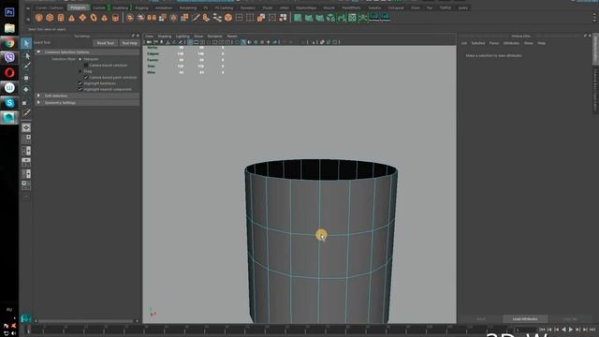Screen dimensions: 599x337
Task: Create a polygon pipe from the shelf
Action: pos(115,18)
